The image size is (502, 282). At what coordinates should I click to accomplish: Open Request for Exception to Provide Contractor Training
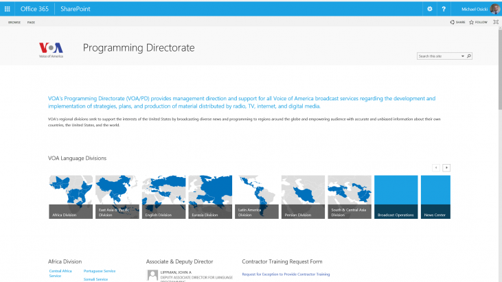tap(286, 274)
